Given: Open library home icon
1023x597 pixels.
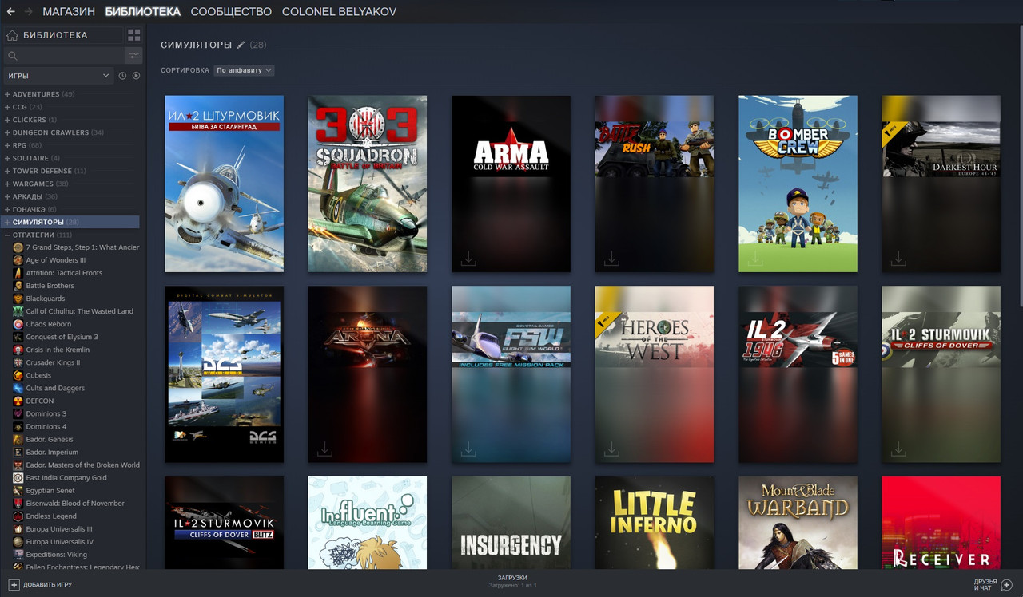Looking at the screenshot, I should [12, 35].
